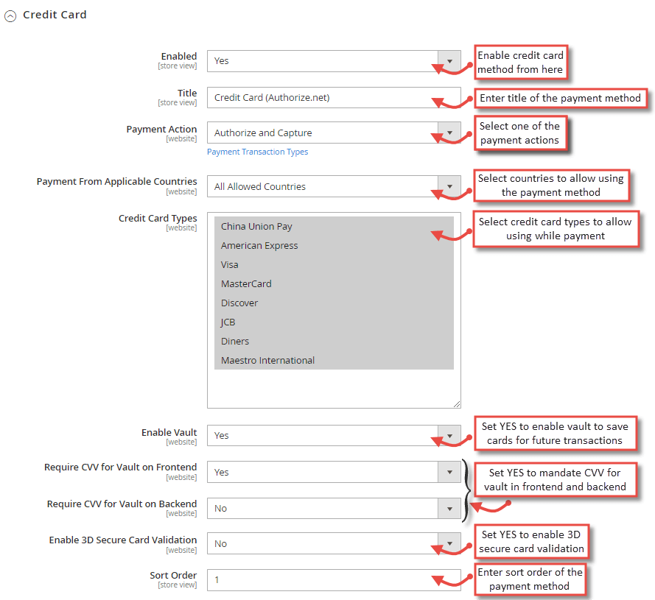Select JCB credit card type
This screenshot has height=600, width=655.
pos(228,322)
